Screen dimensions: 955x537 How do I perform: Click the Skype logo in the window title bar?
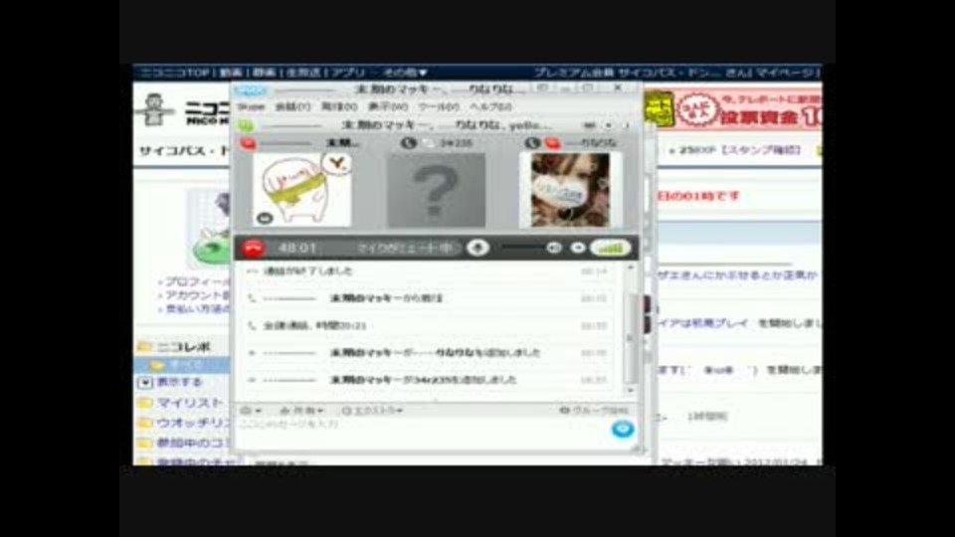tap(251, 90)
